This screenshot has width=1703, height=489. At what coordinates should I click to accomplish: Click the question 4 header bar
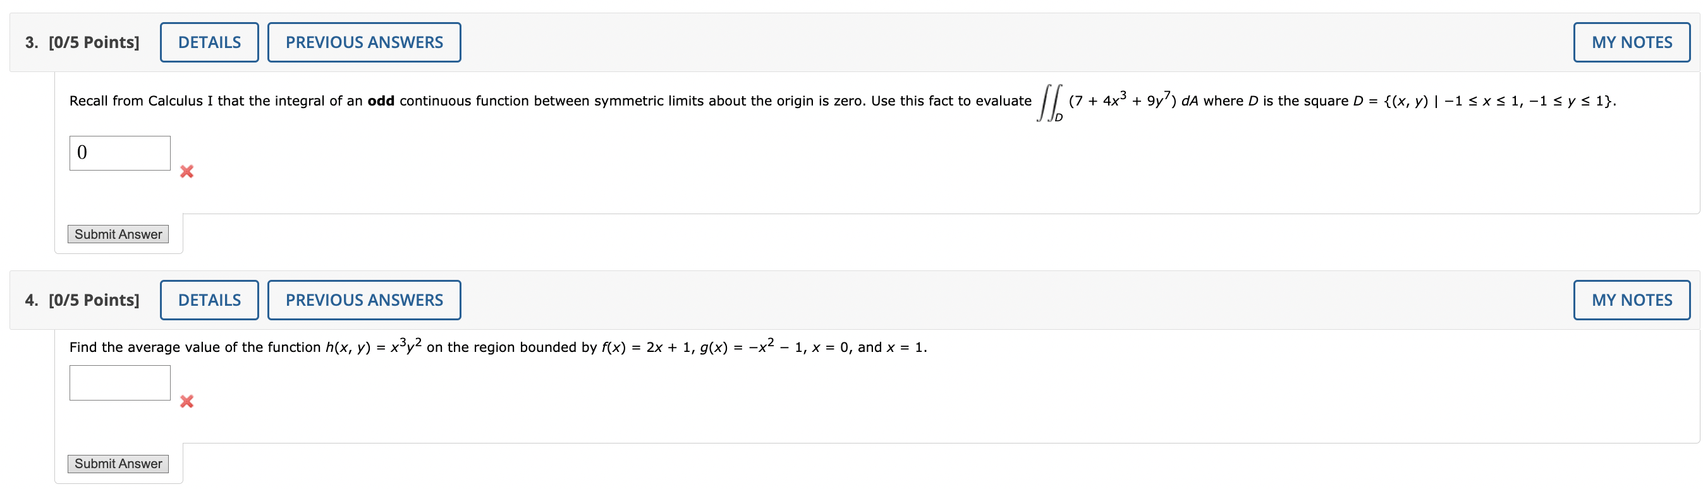925,299
